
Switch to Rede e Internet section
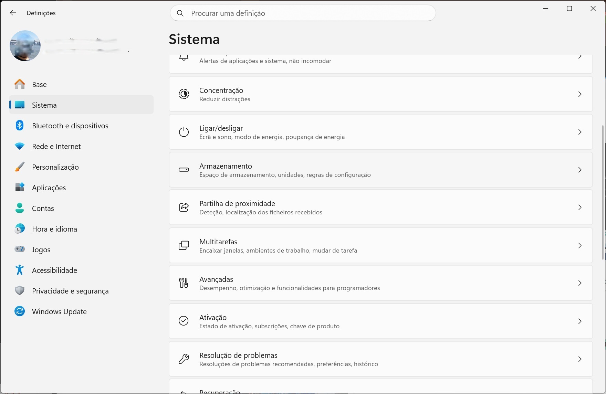pyautogui.click(x=56, y=146)
